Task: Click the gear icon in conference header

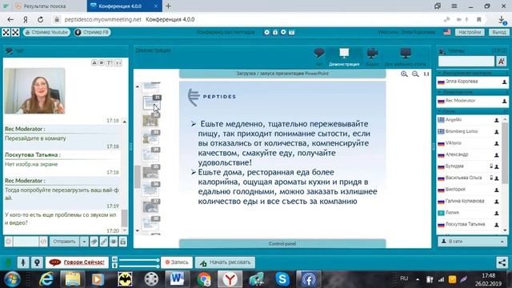Action: tap(266, 32)
